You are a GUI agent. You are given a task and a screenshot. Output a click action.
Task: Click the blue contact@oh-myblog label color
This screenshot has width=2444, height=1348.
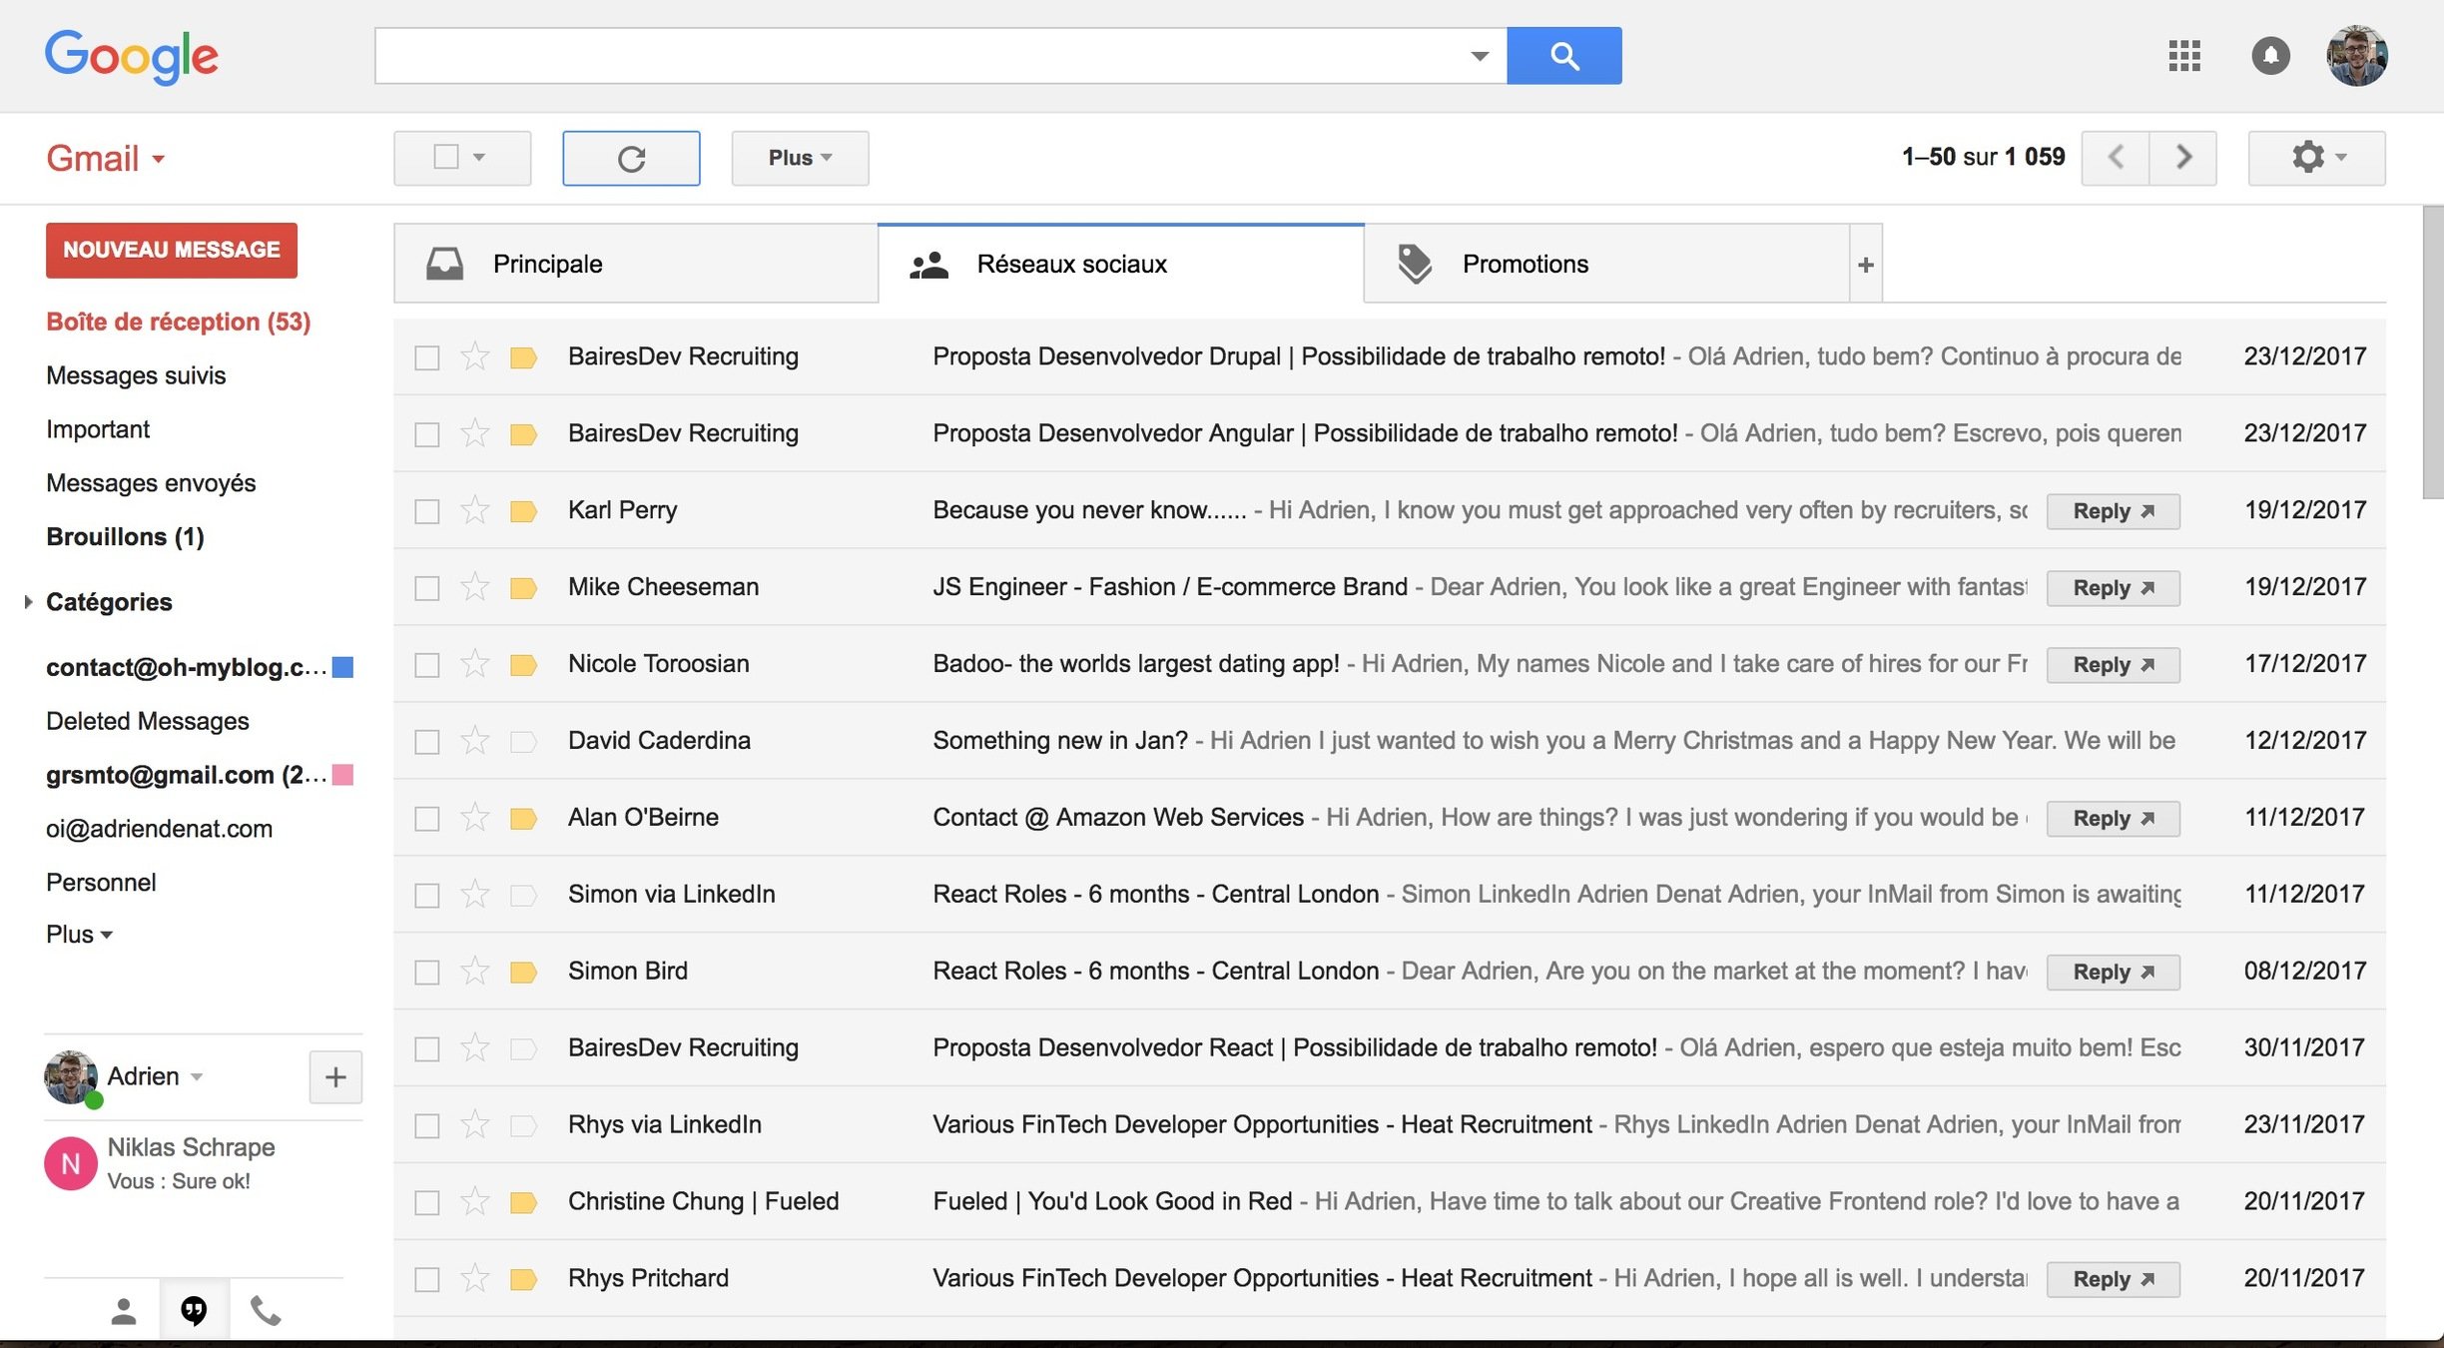point(342,667)
